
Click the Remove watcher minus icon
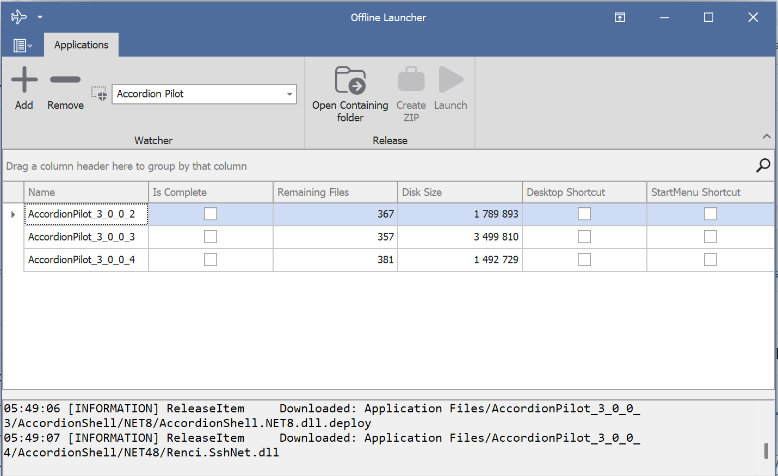click(x=65, y=80)
